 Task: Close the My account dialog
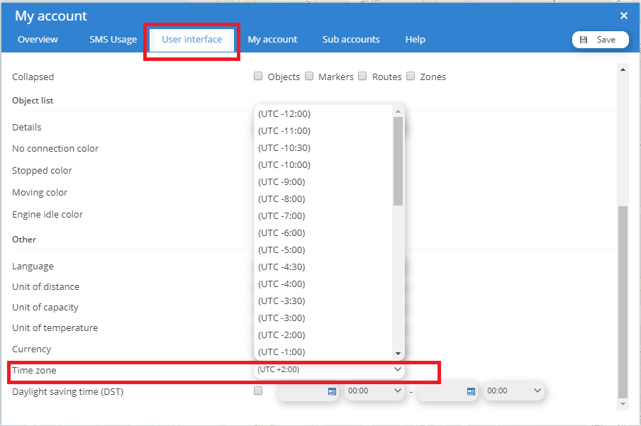pos(623,16)
